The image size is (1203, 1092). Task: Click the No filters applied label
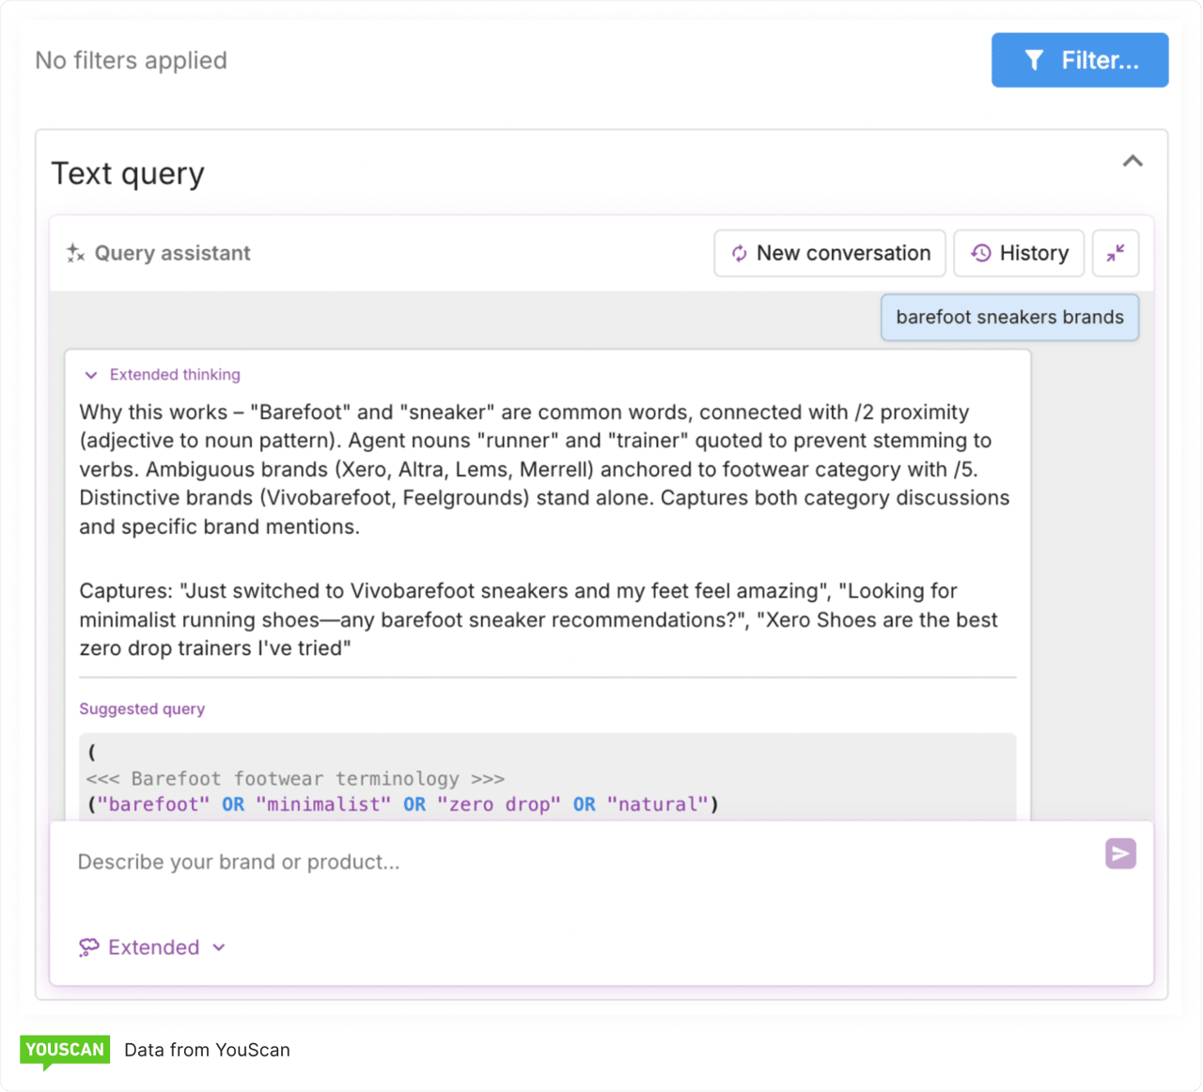pos(131,60)
